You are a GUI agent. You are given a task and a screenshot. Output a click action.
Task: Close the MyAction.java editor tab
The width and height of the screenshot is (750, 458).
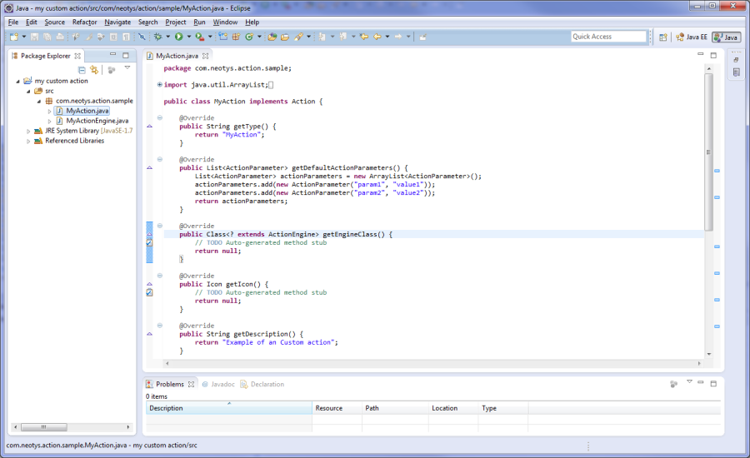pyautogui.click(x=206, y=56)
